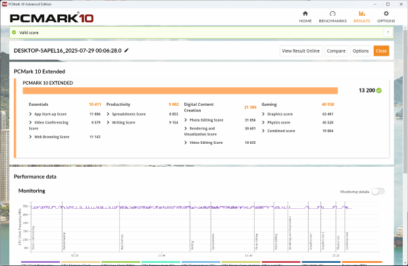Expand Combined score row
The image size is (408, 266).
(263, 131)
